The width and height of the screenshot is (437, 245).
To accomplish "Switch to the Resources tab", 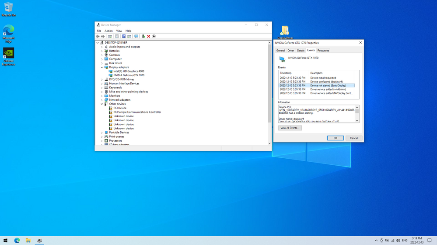I will click(x=323, y=51).
